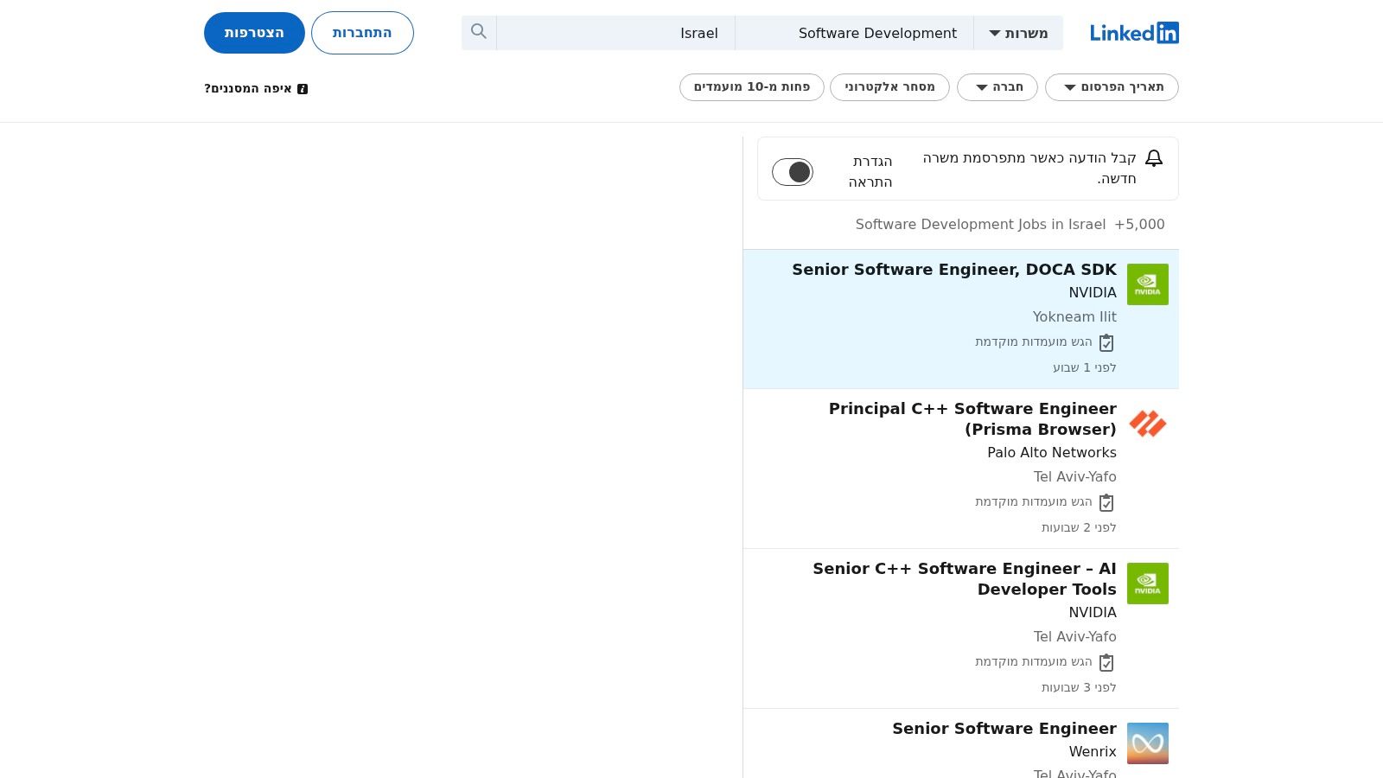Viewport: 1383px width, 778px height.
Task: Expand the תאריך הפרסום date filter
Action: coord(1112,87)
